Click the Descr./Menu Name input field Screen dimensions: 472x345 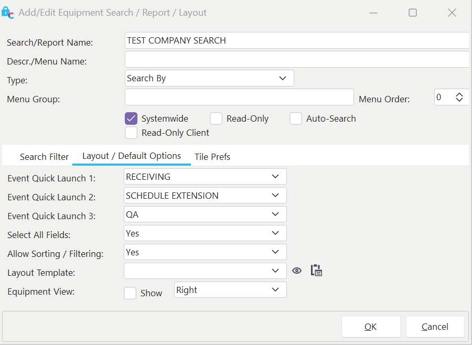tap(296, 59)
